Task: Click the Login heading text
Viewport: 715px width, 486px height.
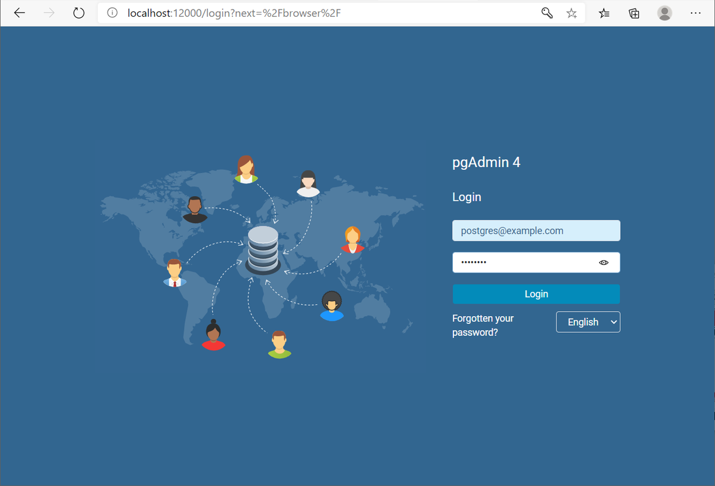Action: 467,197
